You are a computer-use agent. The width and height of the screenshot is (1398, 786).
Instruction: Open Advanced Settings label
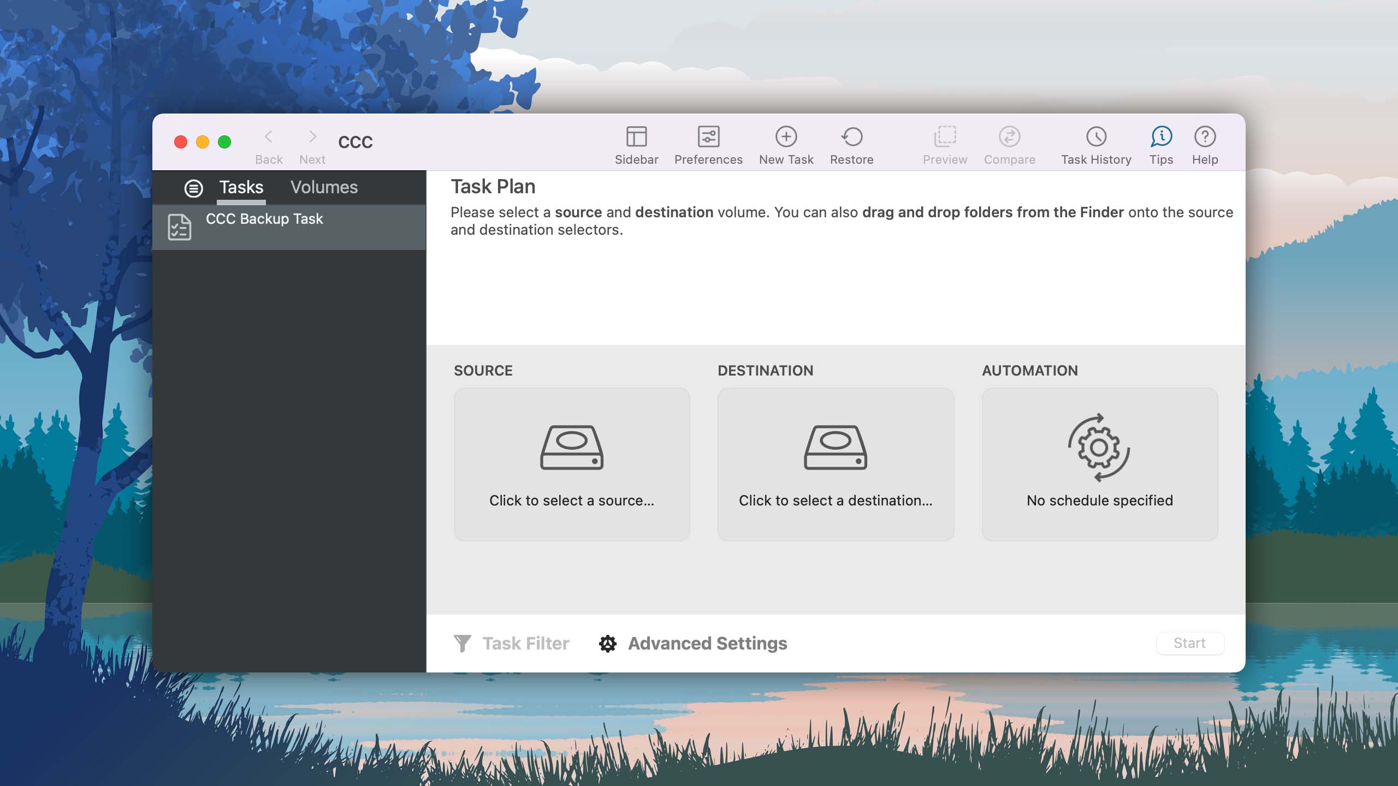[x=708, y=644]
